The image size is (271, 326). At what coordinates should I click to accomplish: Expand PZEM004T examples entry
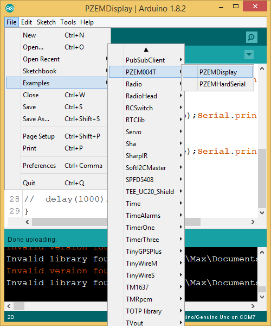(146, 72)
